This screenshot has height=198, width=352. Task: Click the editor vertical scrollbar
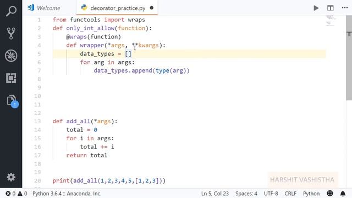349,58
